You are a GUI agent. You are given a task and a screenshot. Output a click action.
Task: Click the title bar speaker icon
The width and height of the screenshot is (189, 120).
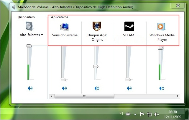pos(14,7)
